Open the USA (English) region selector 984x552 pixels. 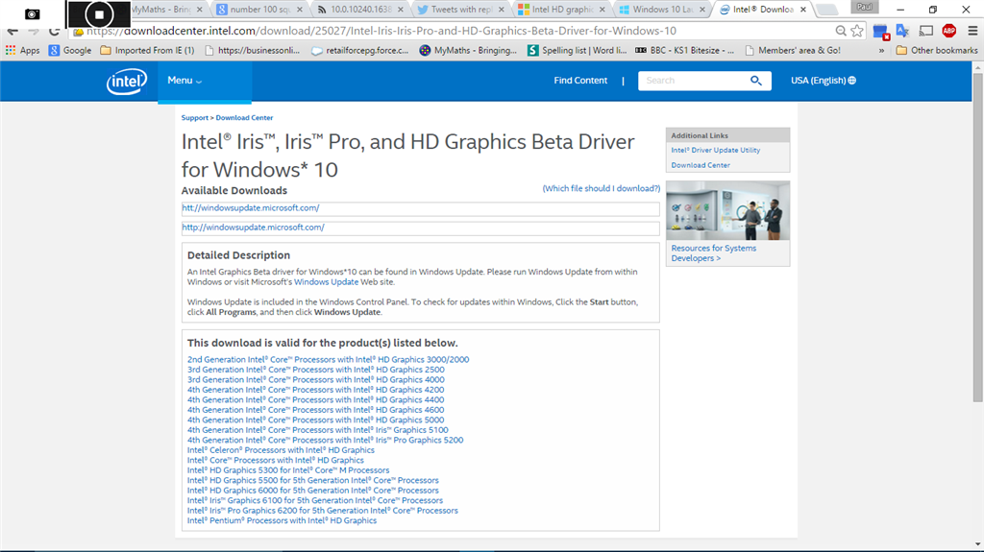click(823, 81)
